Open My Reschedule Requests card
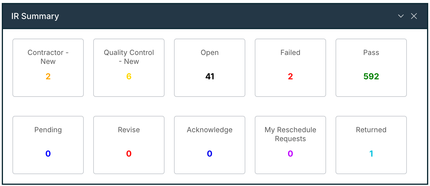Viewport: 430px width, 186px height. (x=290, y=145)
